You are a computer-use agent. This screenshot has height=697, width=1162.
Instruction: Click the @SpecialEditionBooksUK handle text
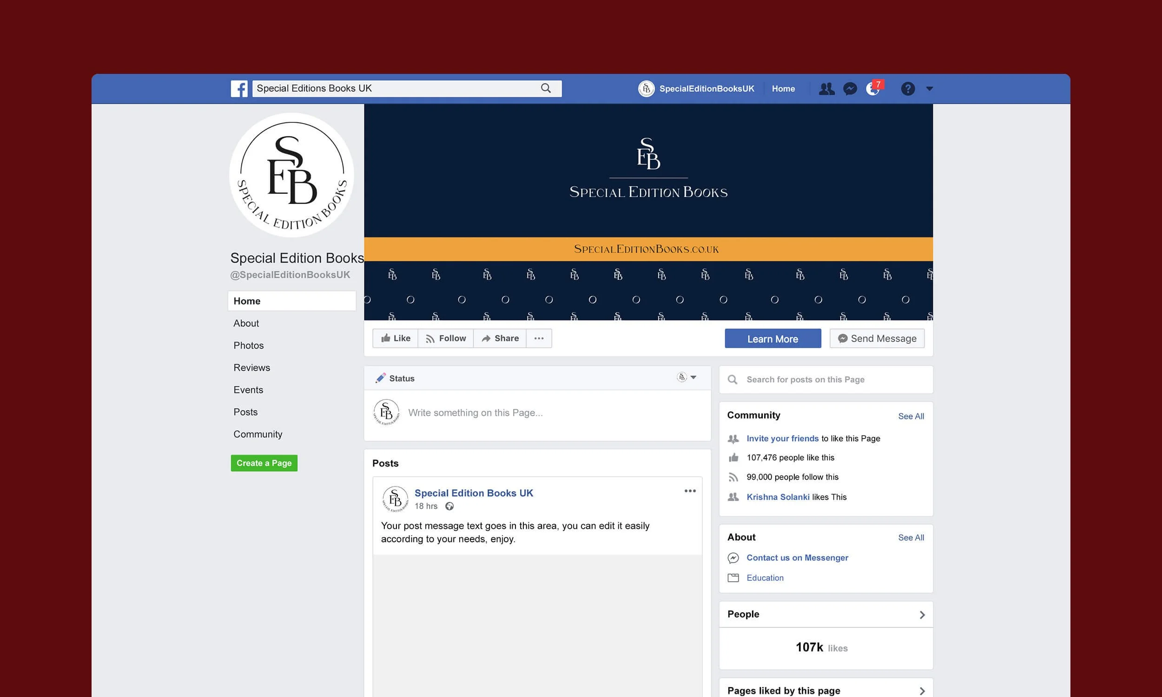click(x=290, y=275)
